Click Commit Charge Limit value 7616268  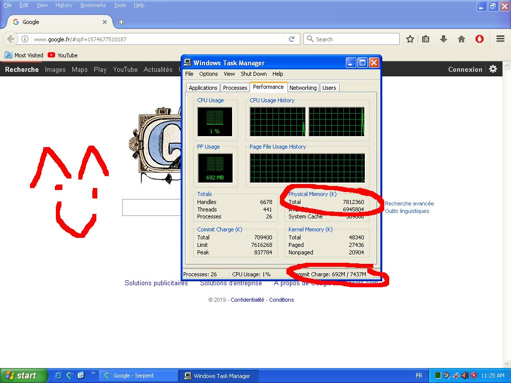[261, 245]
